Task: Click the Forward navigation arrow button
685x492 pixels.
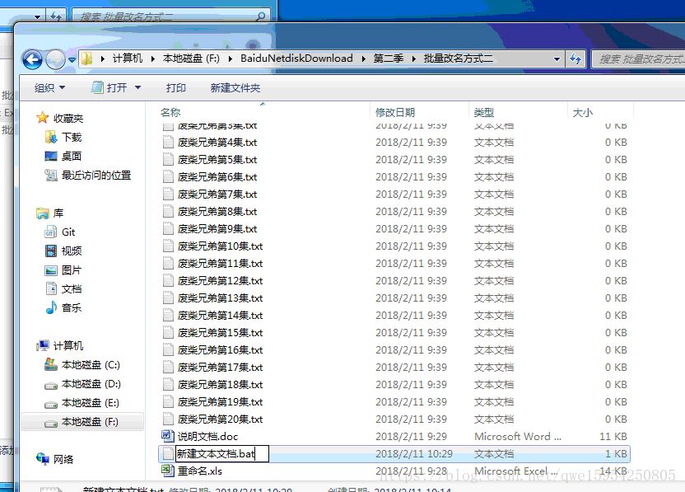Action: [55, 59]
